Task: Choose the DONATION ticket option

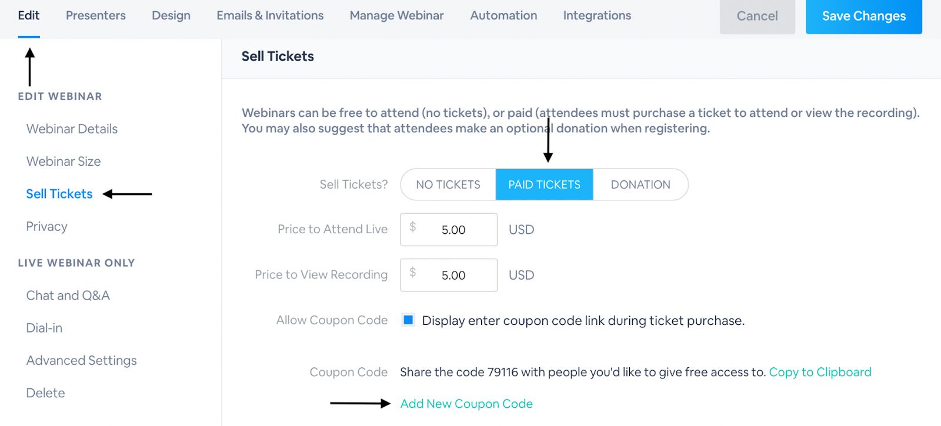Action: 640,185
